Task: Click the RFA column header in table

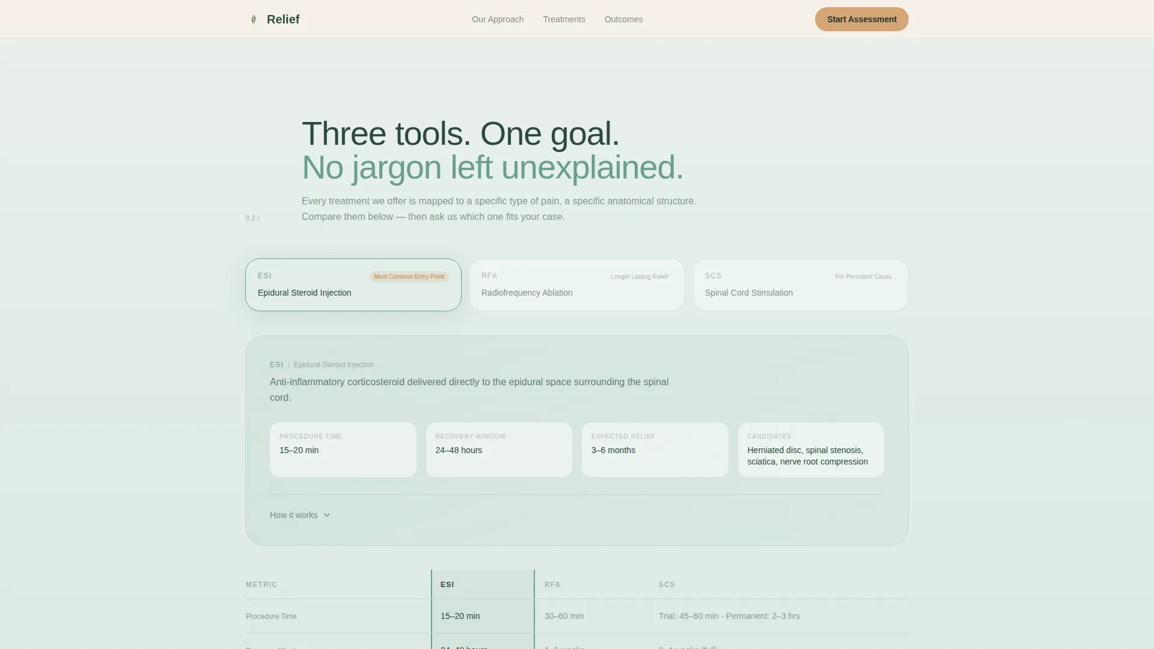Action: [552, 585]
